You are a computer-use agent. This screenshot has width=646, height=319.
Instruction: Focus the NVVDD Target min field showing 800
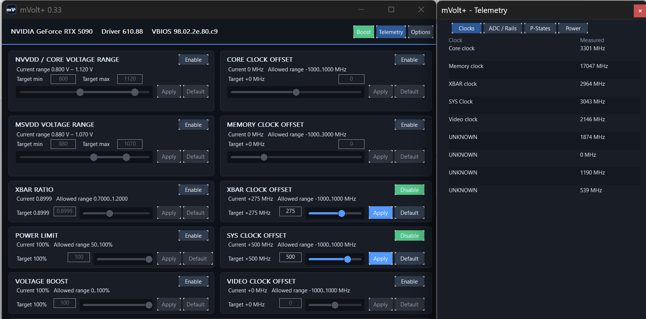point(63,79)
